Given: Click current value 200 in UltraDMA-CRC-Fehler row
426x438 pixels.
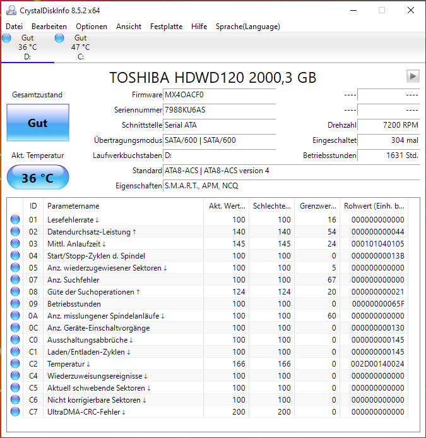Looking at the screenshot, I should tap(239, 411).
